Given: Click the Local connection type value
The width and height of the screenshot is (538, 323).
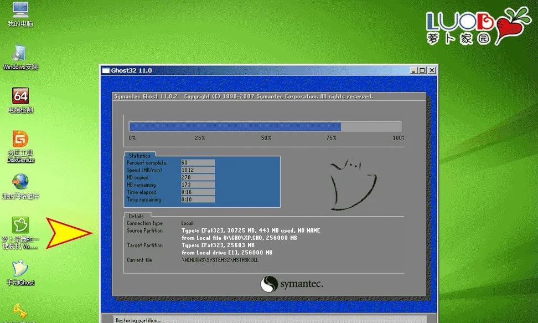Looking at the screenshot, I should pos(187,223).
